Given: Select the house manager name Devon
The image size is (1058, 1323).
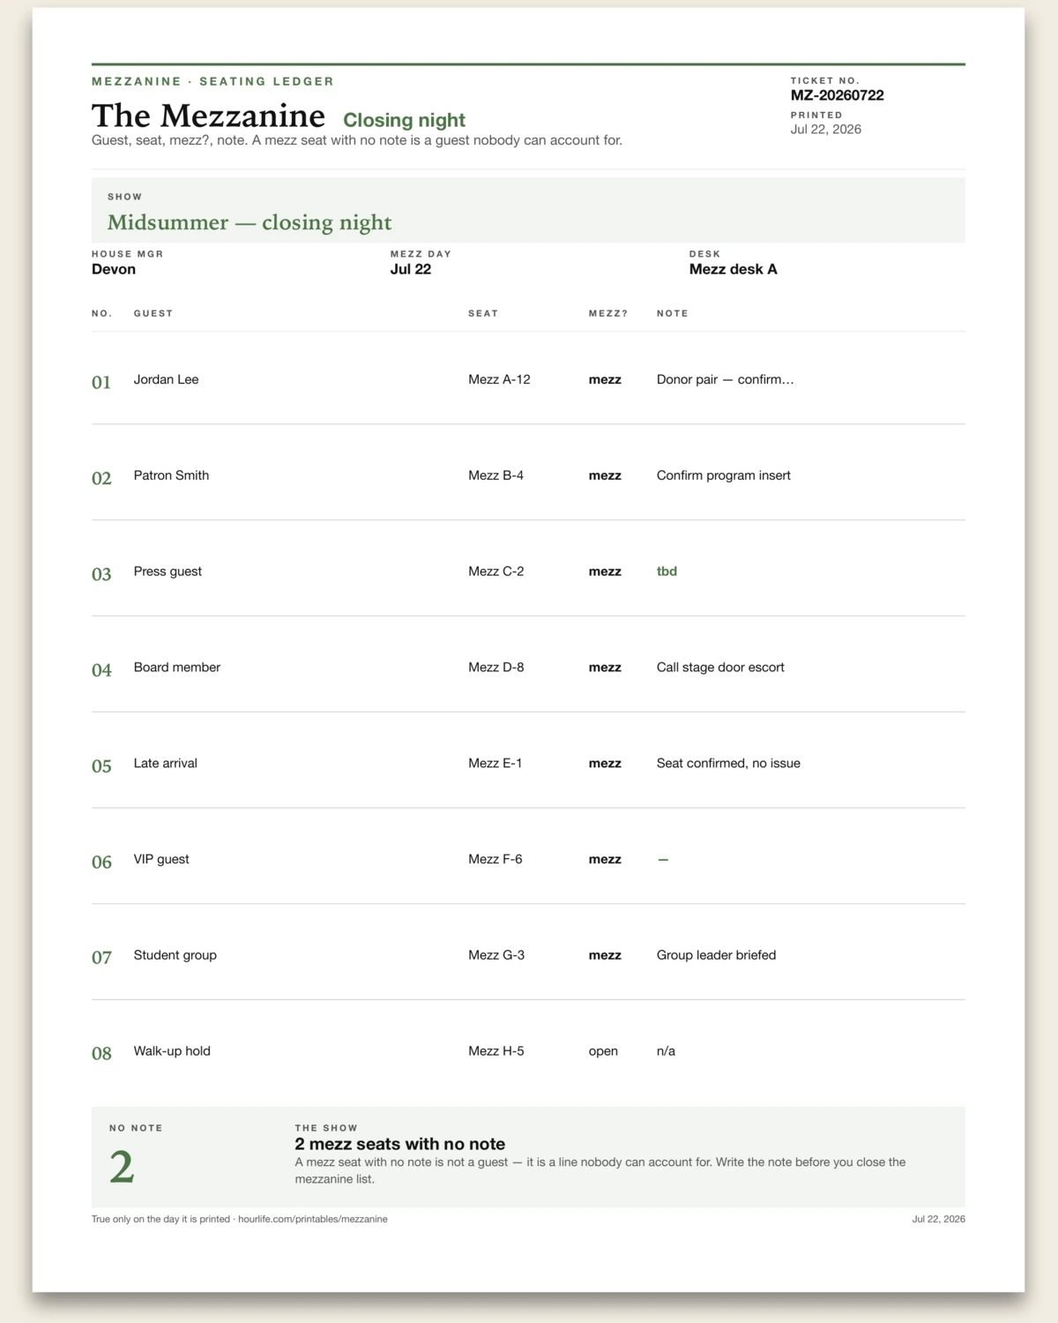Looking at the screenshot, I should pos(114,269).
